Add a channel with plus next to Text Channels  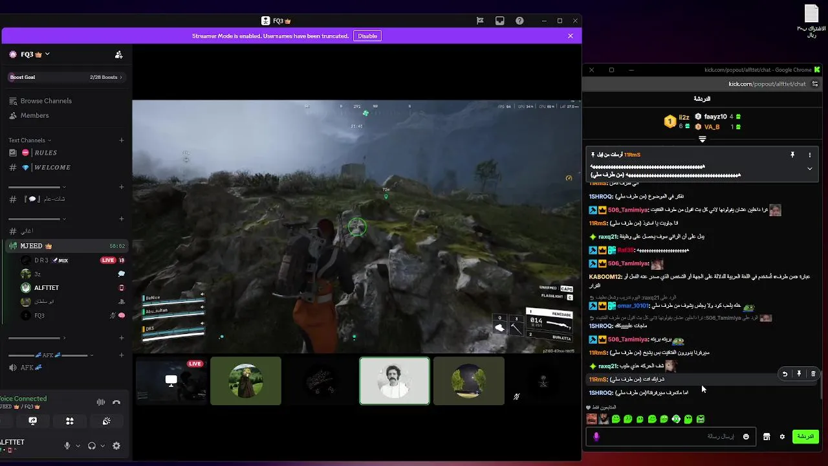pos(121,140)
